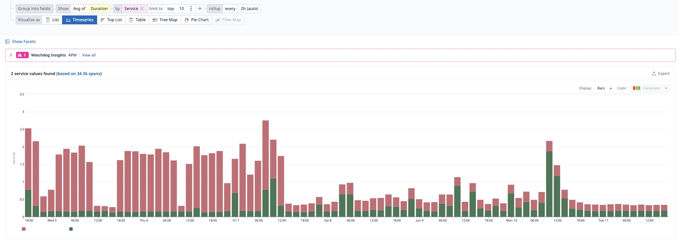Click the Consistent color palette swatch
Image resolution: width=679 pixels, height=243 pixels.
(x=636, y=88)
